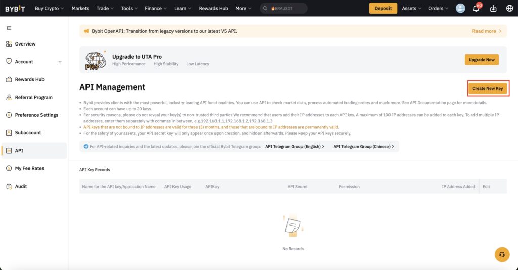Click the APIKey column header
Screen dimensions: 518x270
click(x=212, y=187)
